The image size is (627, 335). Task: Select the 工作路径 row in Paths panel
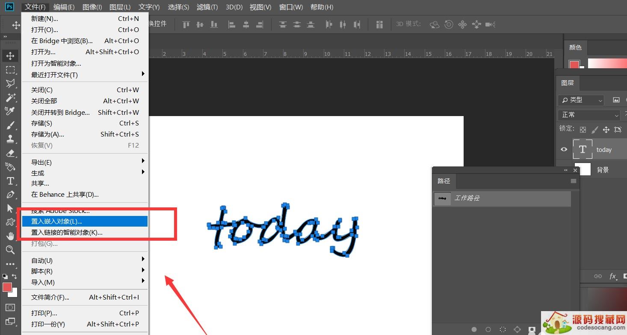[x=502, y=198]
